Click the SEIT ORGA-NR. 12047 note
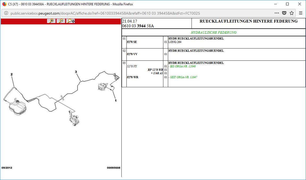The image size is (306, 180). tap(183, 77)
